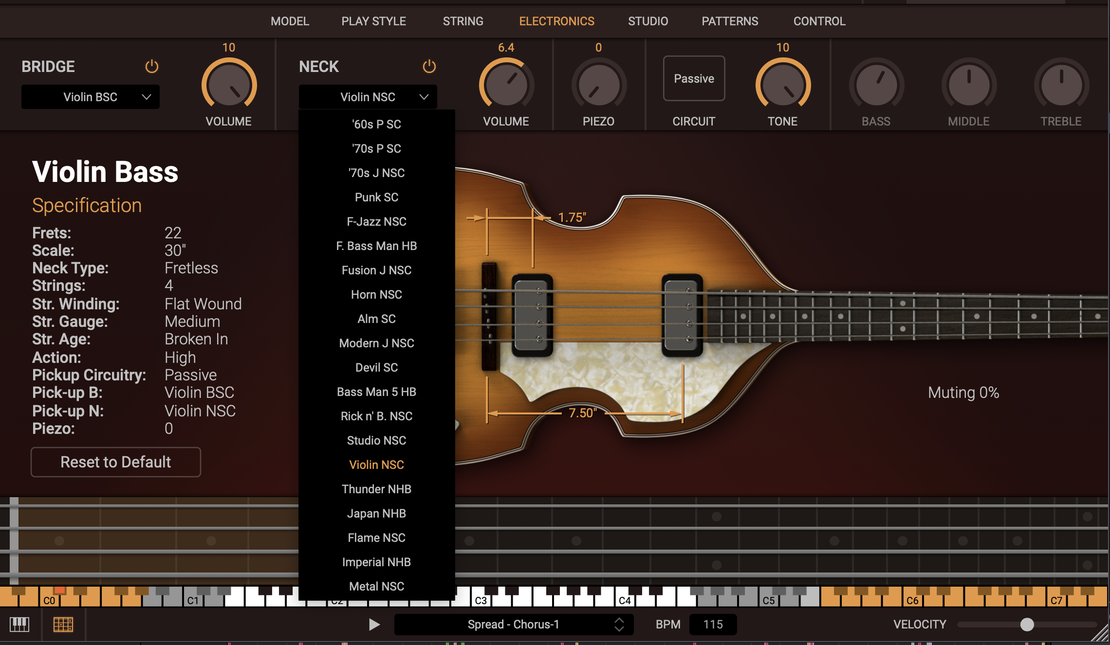The image size is (1110, 645).
Task: Click the Velocity slider handle
Action: 1027,625
